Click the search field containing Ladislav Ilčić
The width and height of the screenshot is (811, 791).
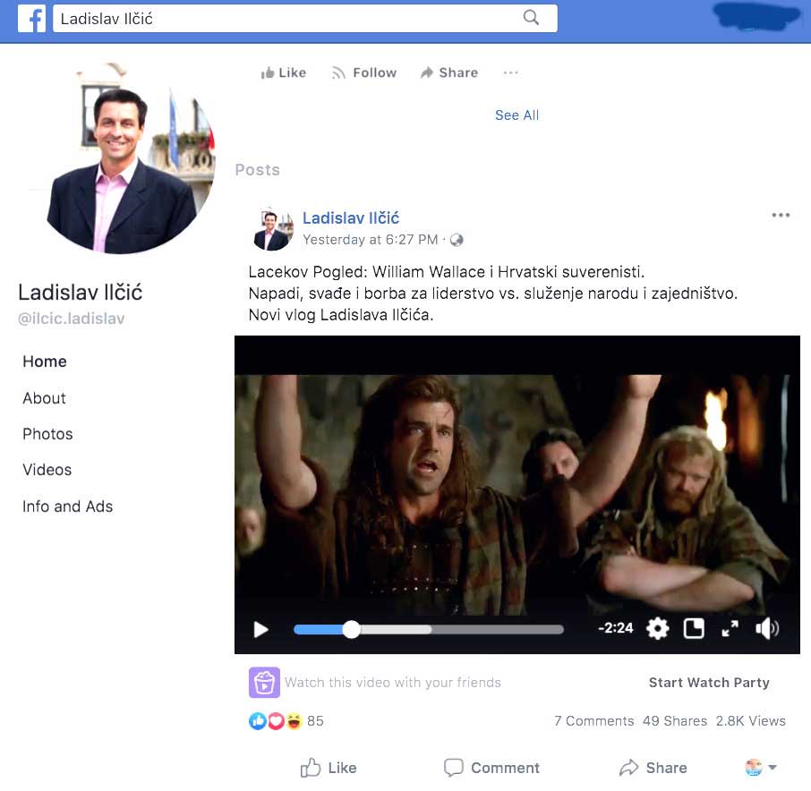286,19
